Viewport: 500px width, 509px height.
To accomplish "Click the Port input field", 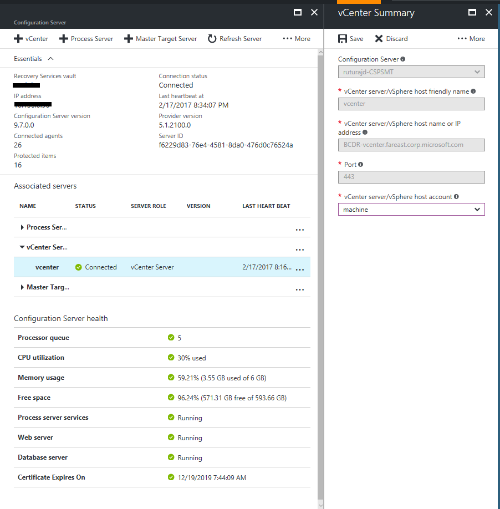I will click(x=411, y=177).
